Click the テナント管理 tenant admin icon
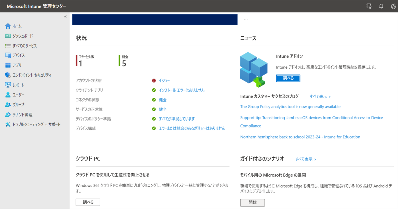Viewport: 398px width, 209px height. [8, 115]
